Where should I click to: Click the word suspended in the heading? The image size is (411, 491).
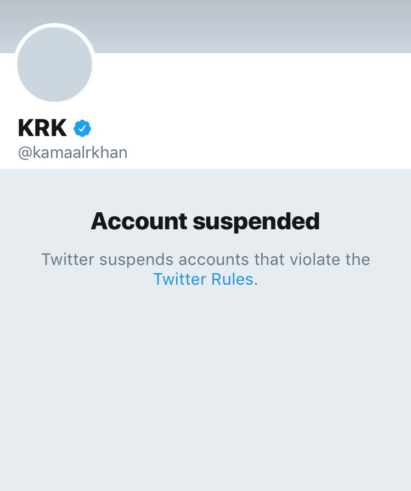point(256,222)
